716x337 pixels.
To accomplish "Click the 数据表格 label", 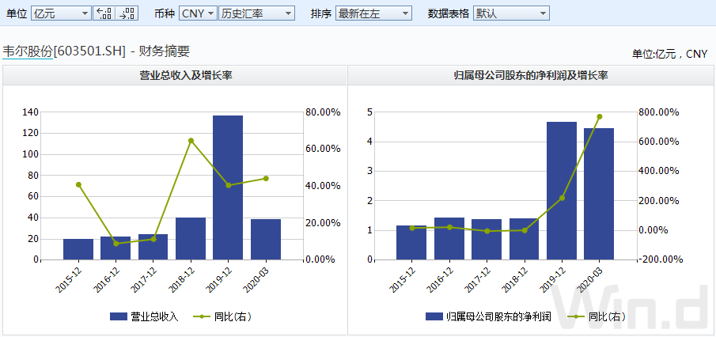I will tap(449, 13).
